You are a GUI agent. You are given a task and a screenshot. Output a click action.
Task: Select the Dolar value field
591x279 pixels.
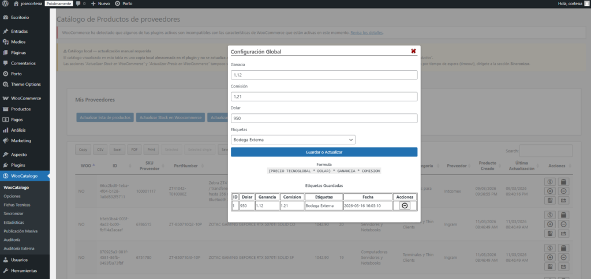(324, 118)
